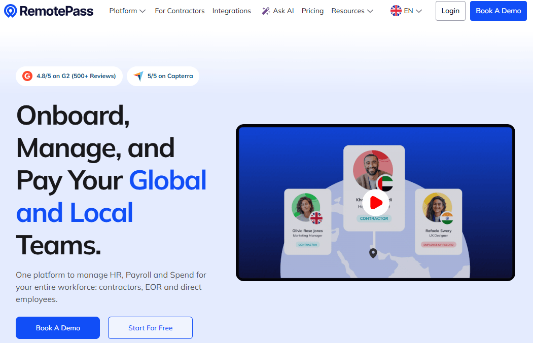Click the Capterra logo icon
Viewport: 533px width, 343px height.
[x=138, y=76]
